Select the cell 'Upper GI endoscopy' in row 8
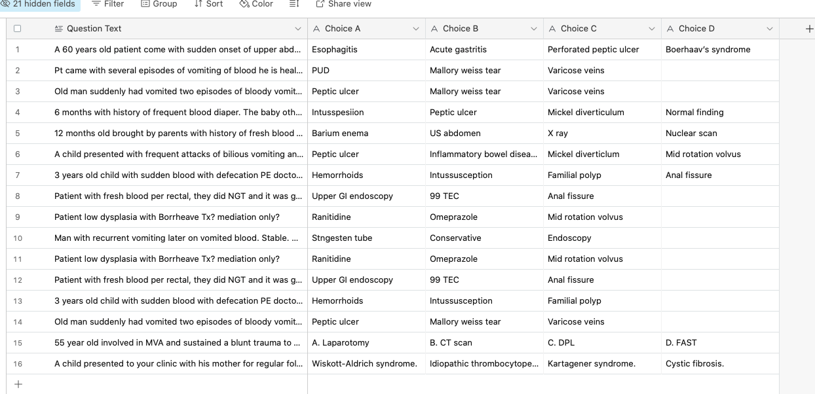This screenshot has height=394, width=815. click(x=366, y=196)
